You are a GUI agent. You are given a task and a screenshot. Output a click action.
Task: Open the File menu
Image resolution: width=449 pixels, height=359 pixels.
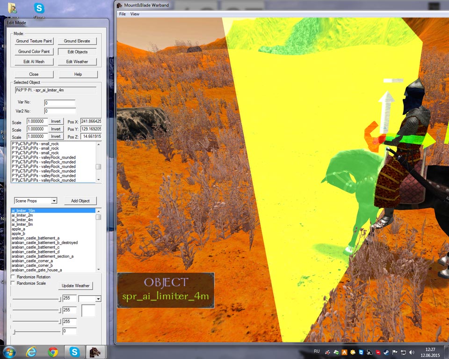122,14
